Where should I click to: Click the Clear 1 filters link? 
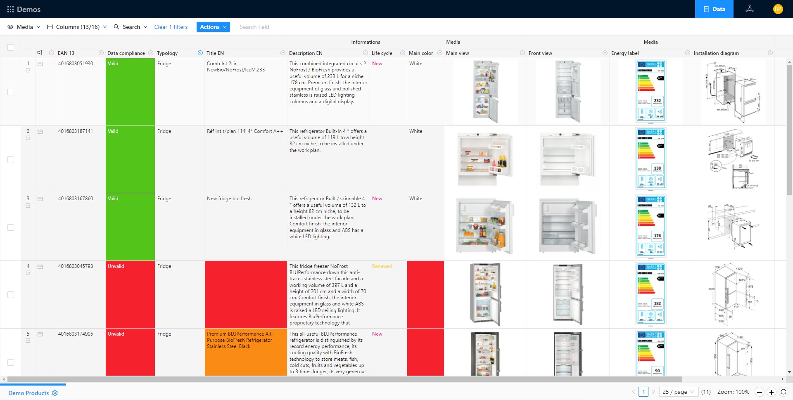pos(171,27)
